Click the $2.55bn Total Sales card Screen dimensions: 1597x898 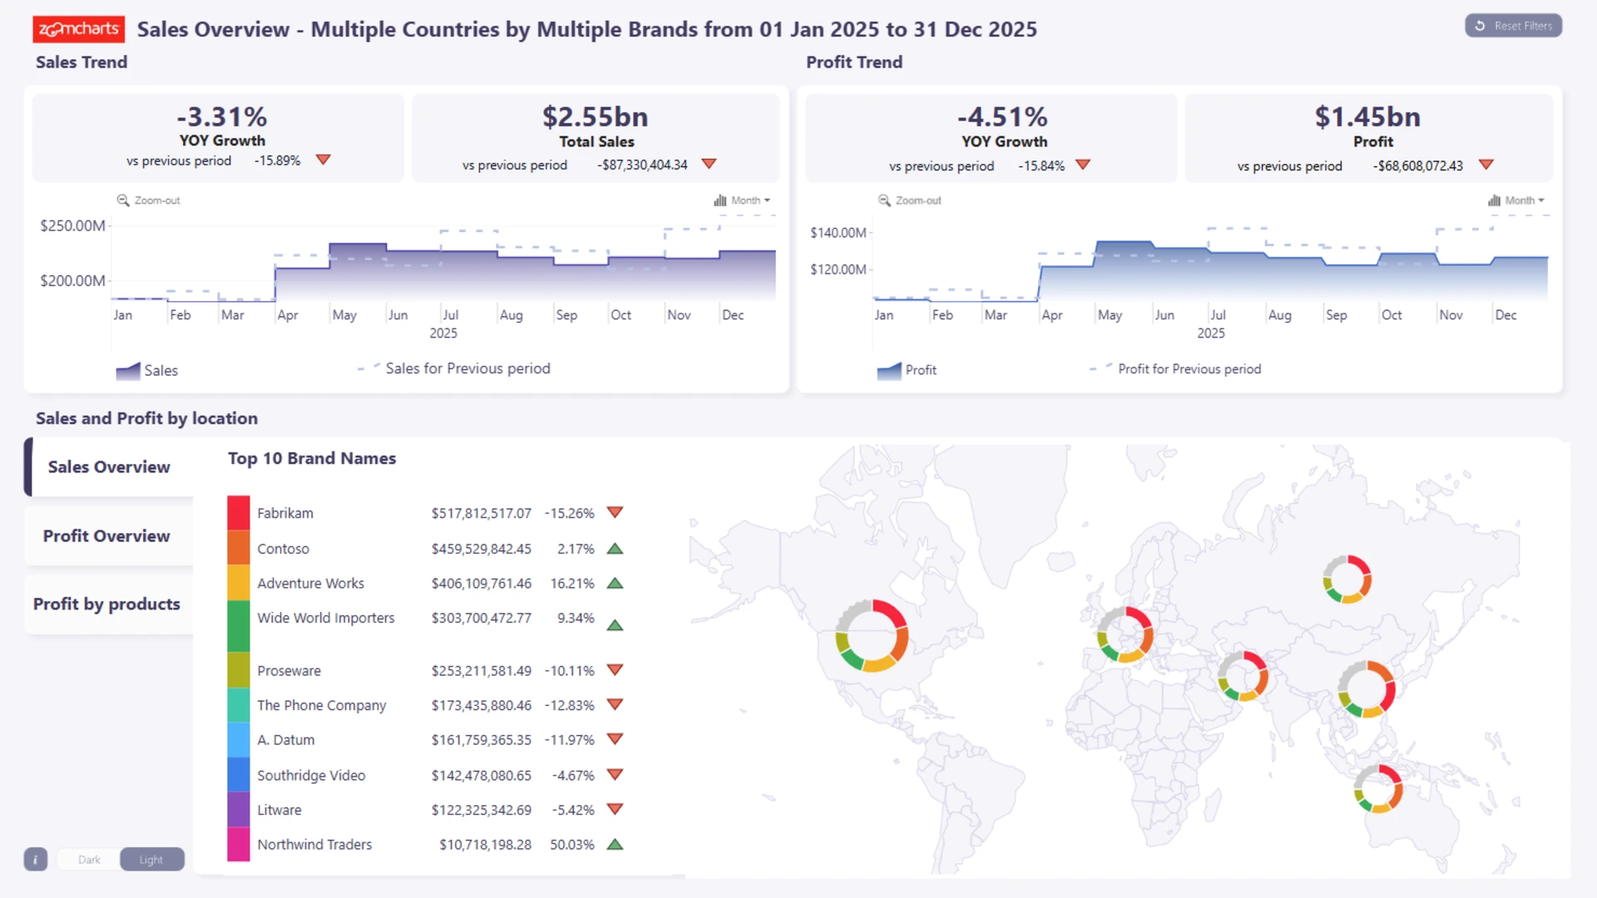coord(596,138)
